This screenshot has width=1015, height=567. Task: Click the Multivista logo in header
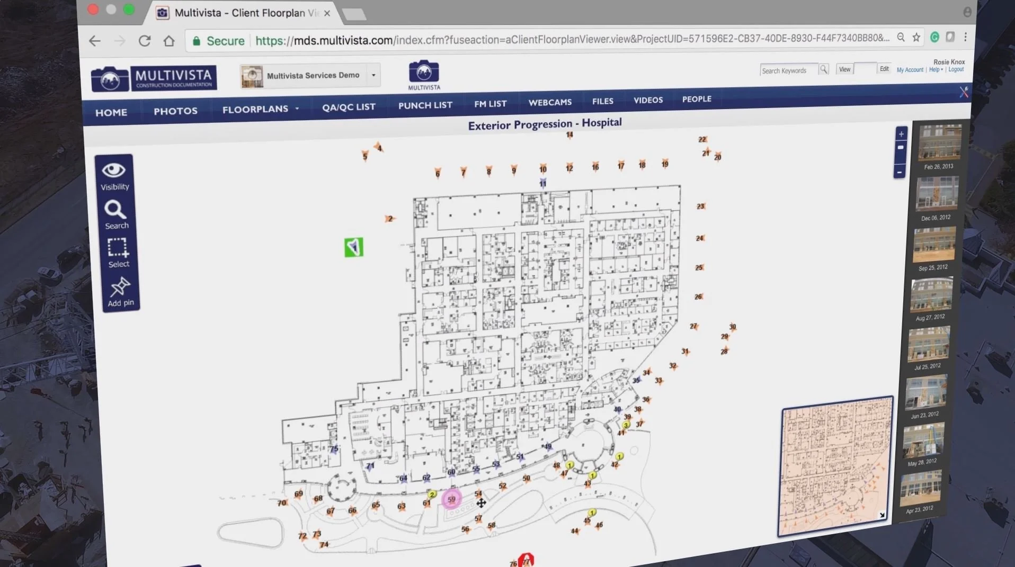point(154,79)
